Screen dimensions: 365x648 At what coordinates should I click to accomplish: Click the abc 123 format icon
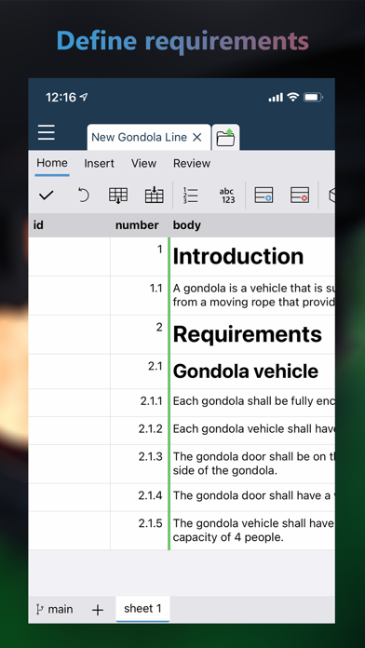pos(227,196)
